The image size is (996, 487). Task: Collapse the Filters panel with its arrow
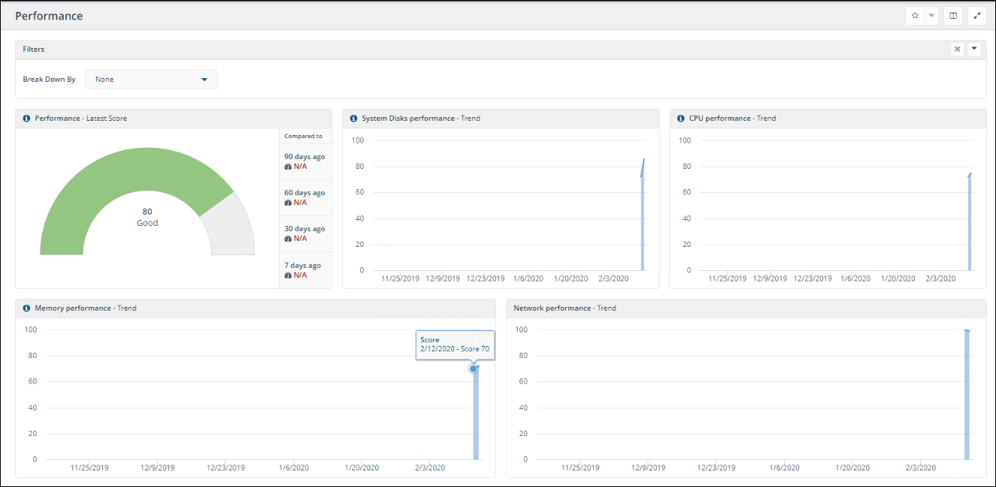pos(974,50)
